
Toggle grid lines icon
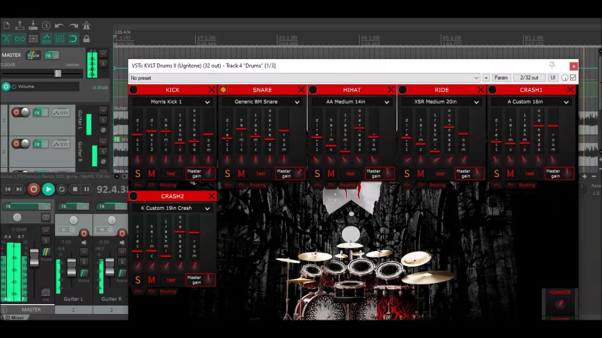(60, 39)
